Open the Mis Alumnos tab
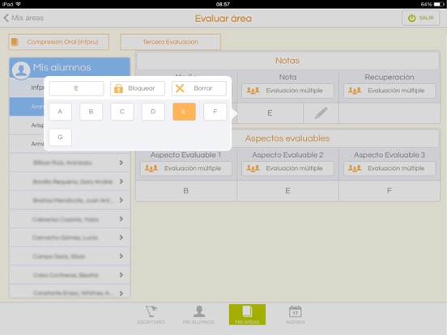This screenshot has width=447, height=335. point(198,315)
